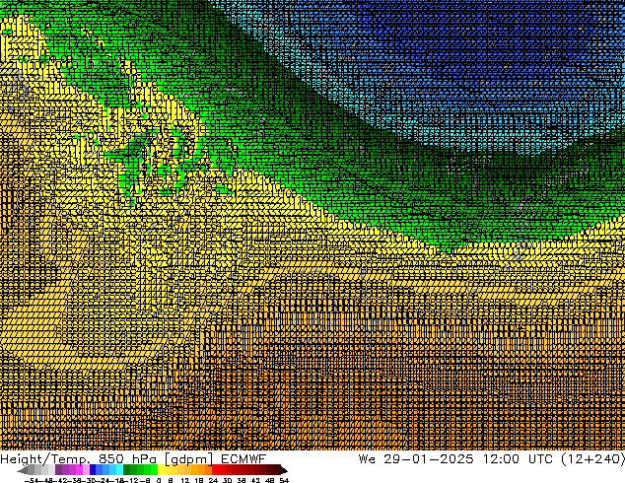Click the '-54' legend value
The image size is (625, 483).
32,480
